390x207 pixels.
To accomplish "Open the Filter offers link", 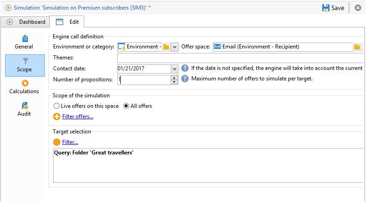I will (78, 117).
